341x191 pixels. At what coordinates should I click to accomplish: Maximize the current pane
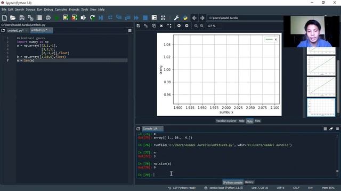coord(154,18)
